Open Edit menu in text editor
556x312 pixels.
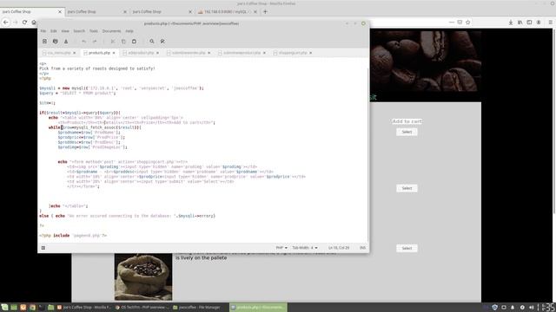tap(54, 31)
